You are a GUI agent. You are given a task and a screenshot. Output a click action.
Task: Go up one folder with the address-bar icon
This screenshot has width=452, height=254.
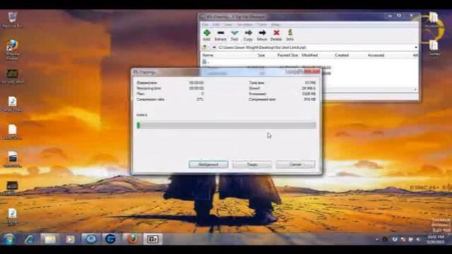pyautogui.click(x=205, y=47)
